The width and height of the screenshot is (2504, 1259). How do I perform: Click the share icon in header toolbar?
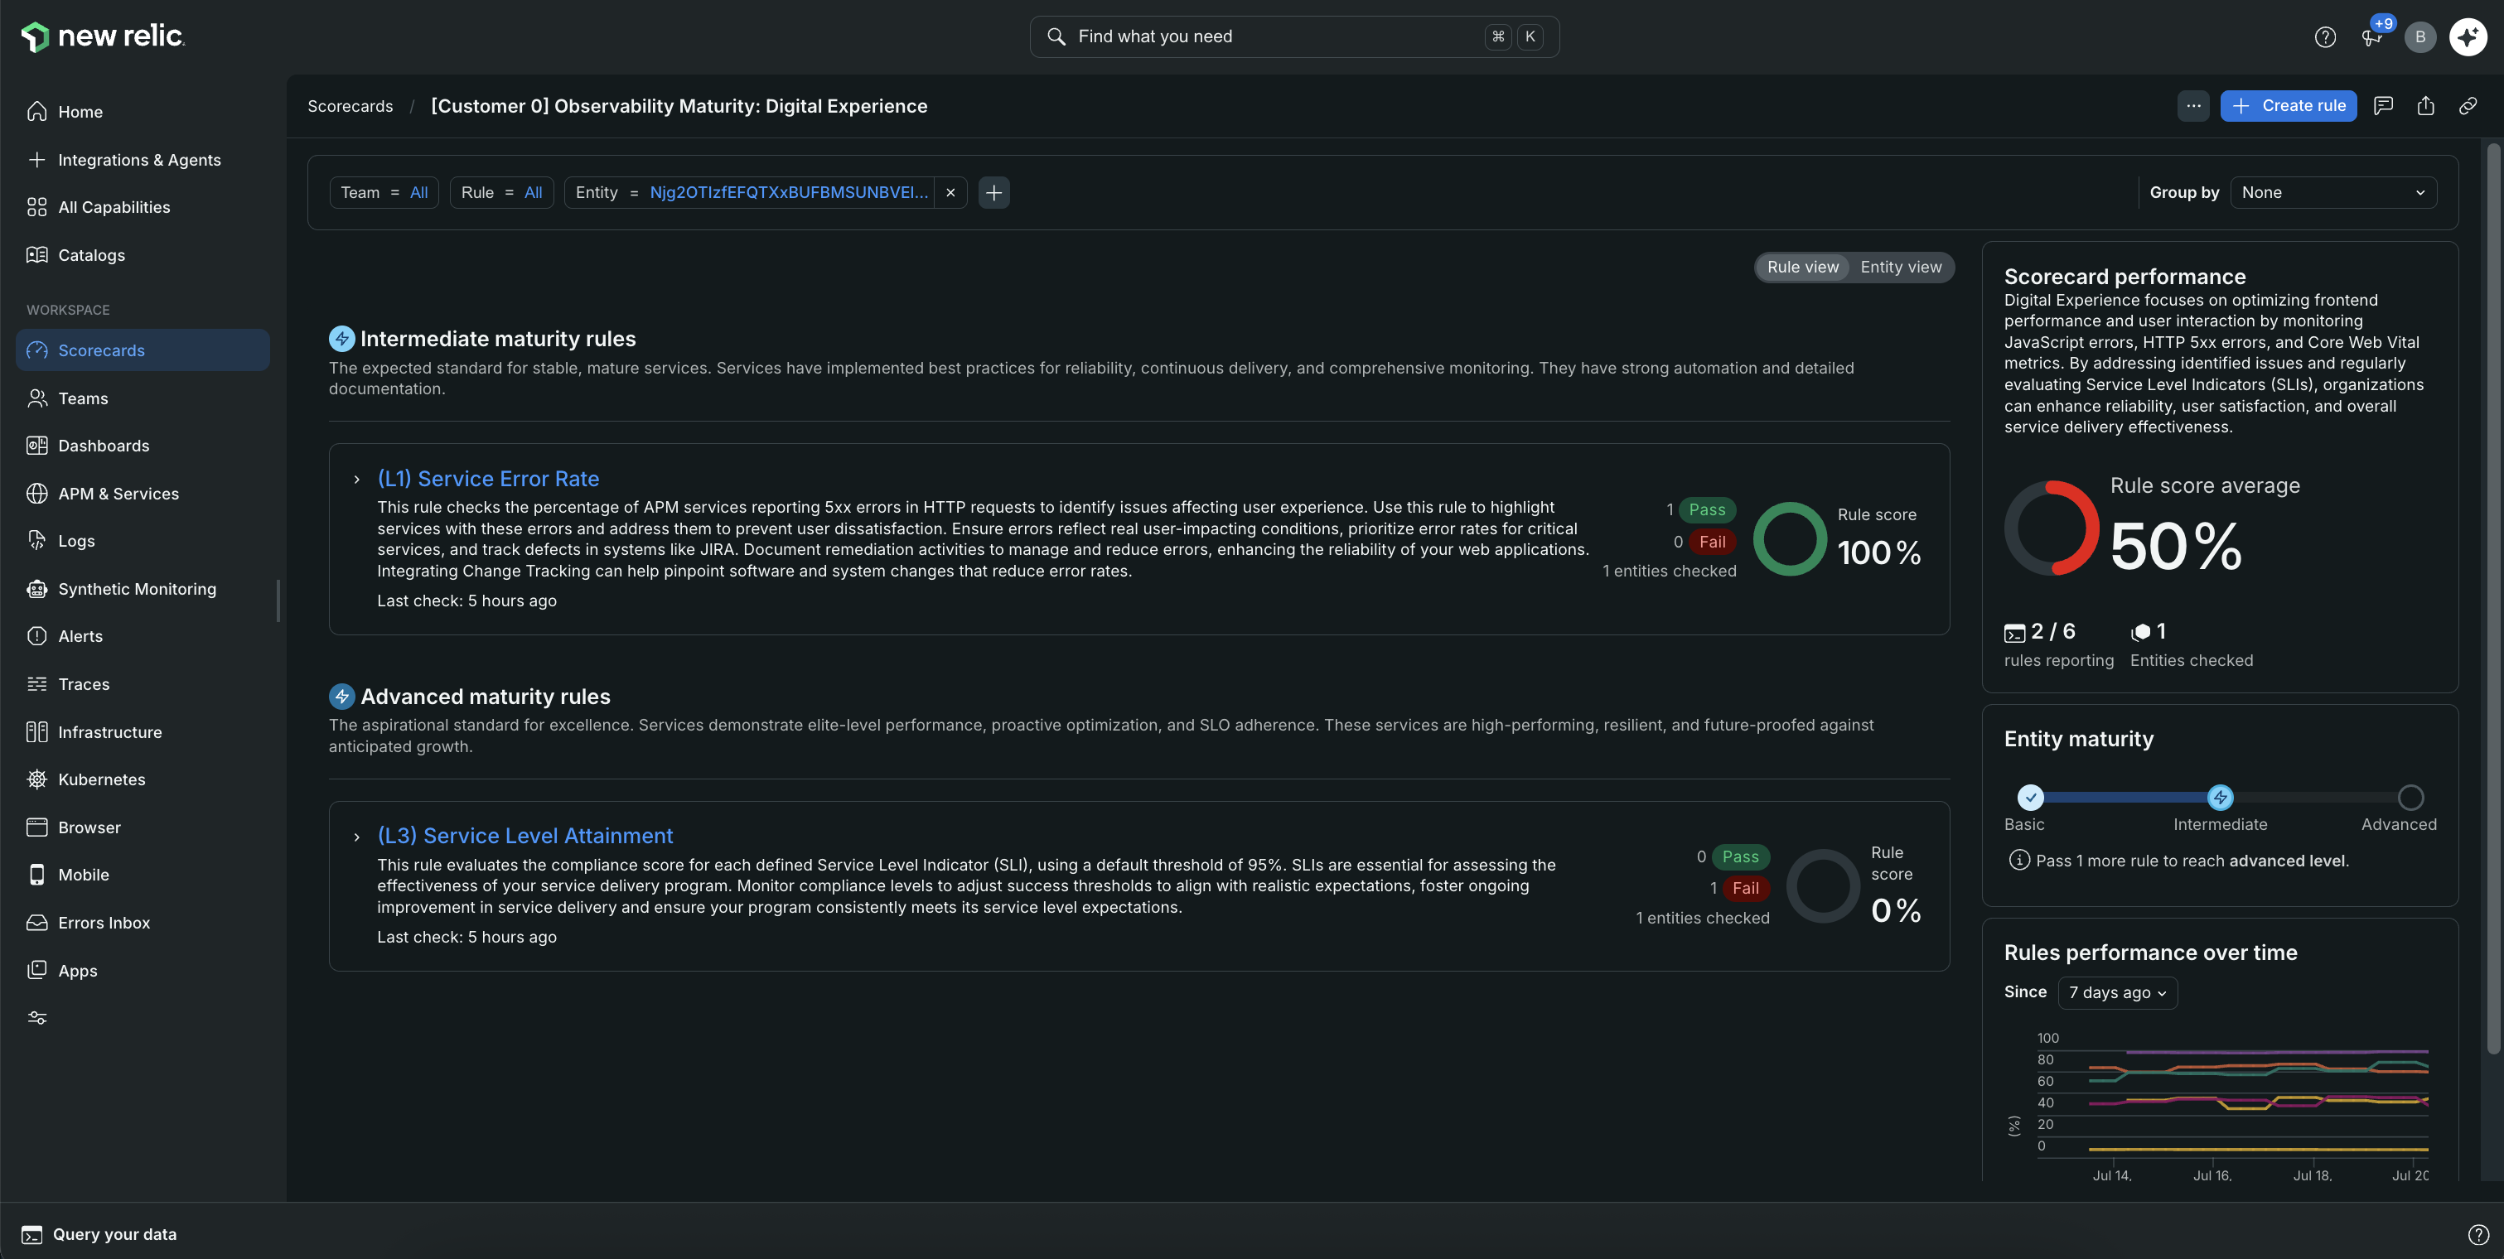tap(2425, 106)
